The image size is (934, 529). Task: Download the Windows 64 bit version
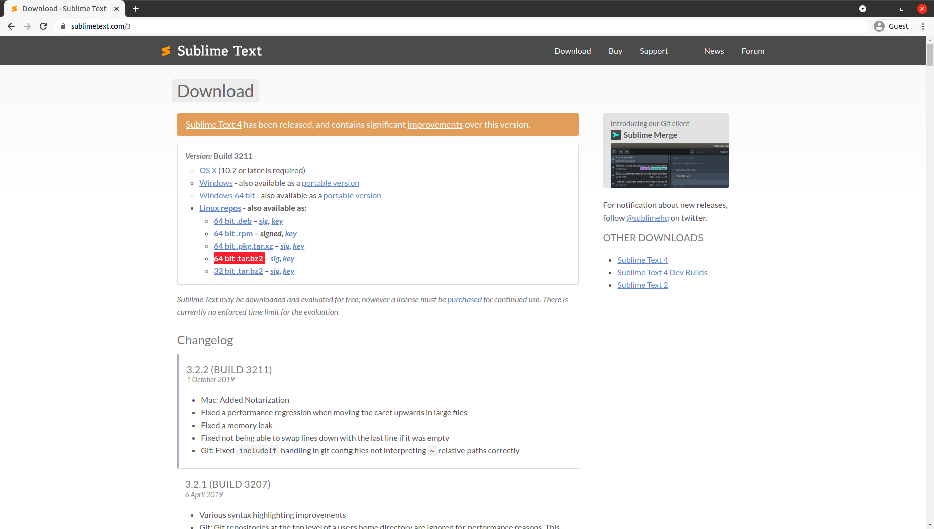coord(226,195)
